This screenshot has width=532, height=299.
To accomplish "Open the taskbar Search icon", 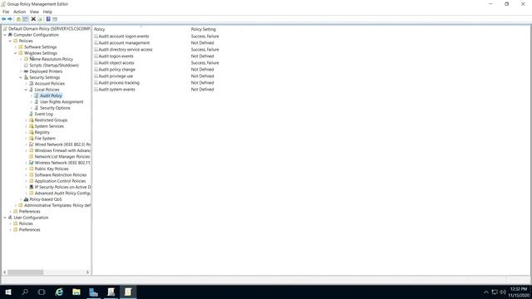I will pyautogui.click(x=25, y=292).
